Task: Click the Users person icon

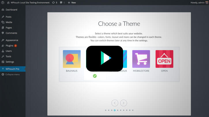Action: [x=3, y=51]
